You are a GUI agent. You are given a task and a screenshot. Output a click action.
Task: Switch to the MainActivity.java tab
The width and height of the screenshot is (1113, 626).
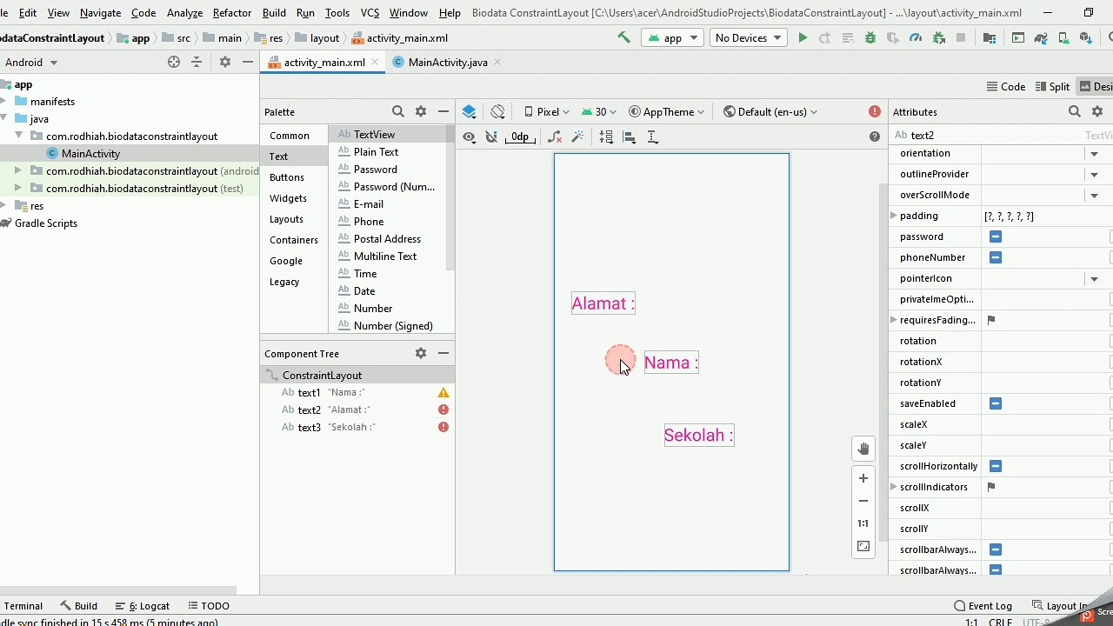tap(447, 63)
